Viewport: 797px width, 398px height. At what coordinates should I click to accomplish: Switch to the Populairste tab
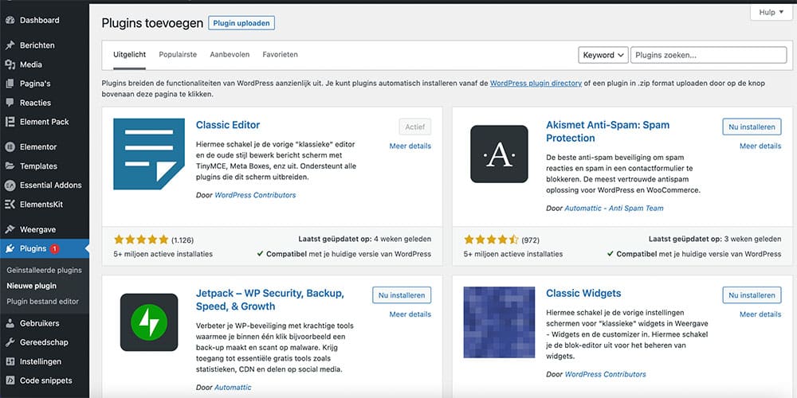pyautogui.click(x=178, y=55)
